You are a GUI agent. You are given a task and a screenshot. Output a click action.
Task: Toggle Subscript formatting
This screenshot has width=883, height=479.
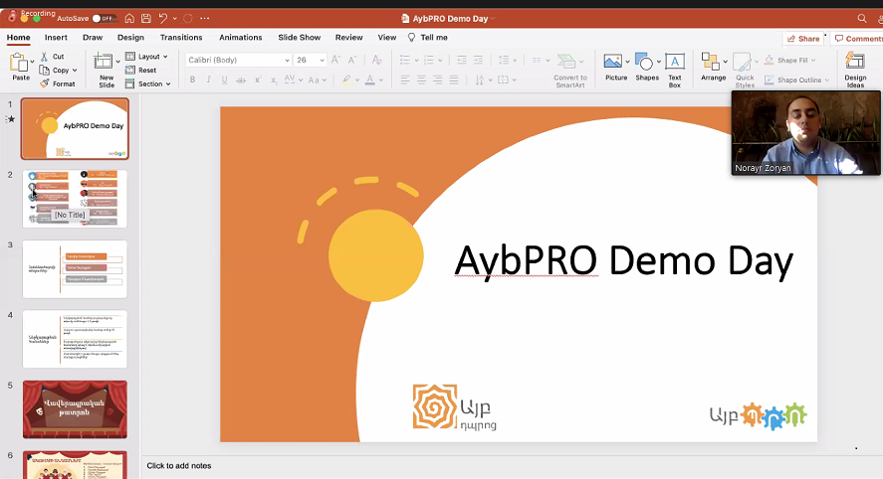coord(274,80)
